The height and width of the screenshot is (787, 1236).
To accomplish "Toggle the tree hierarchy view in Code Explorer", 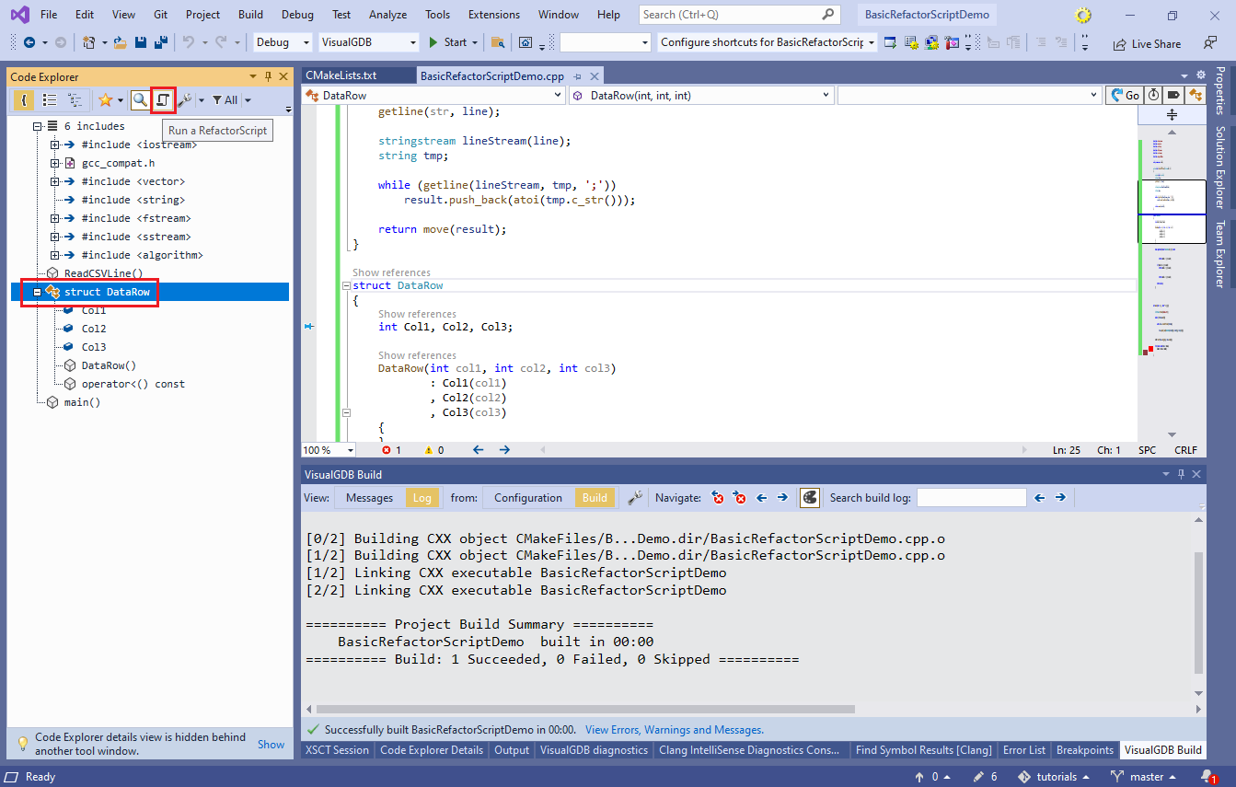I will pyautogui.click(x=75, y=99).
